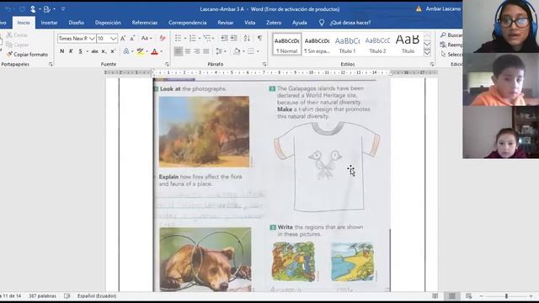This screenshot has height=303, width=539.
Task: Click the Multilevel list icon
Action: (x=207, y=38)
